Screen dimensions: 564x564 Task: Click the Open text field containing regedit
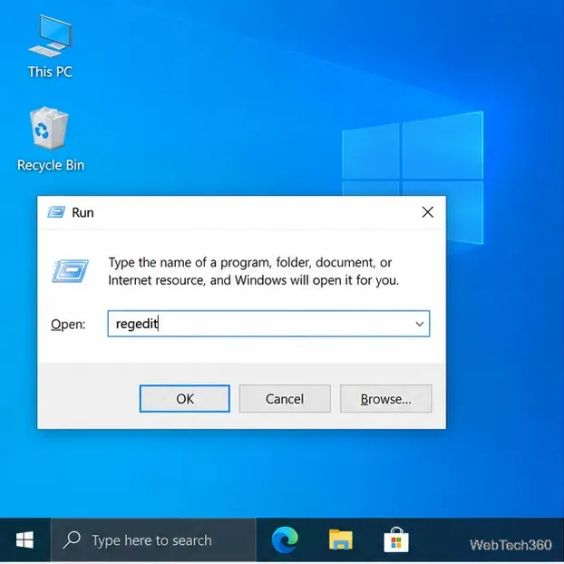click(268, 324)
